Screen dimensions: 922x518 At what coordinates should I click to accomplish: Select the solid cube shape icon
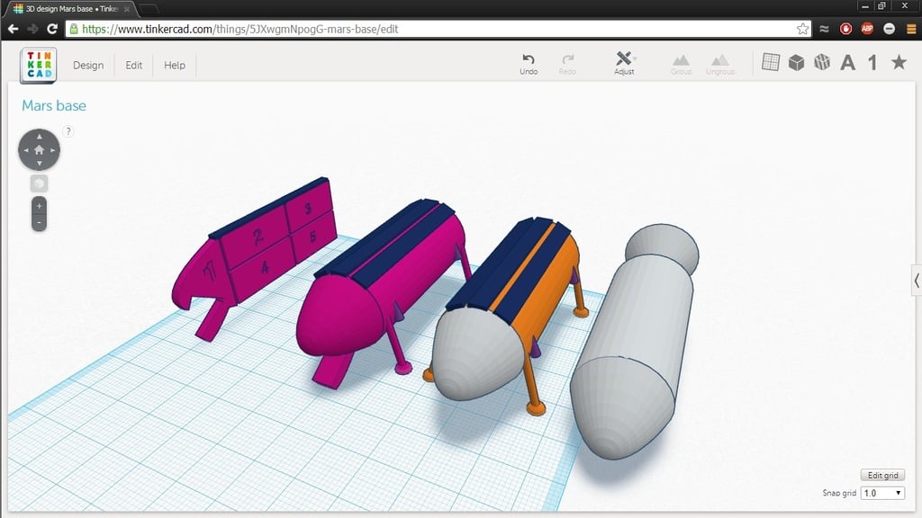click(796, 62)
